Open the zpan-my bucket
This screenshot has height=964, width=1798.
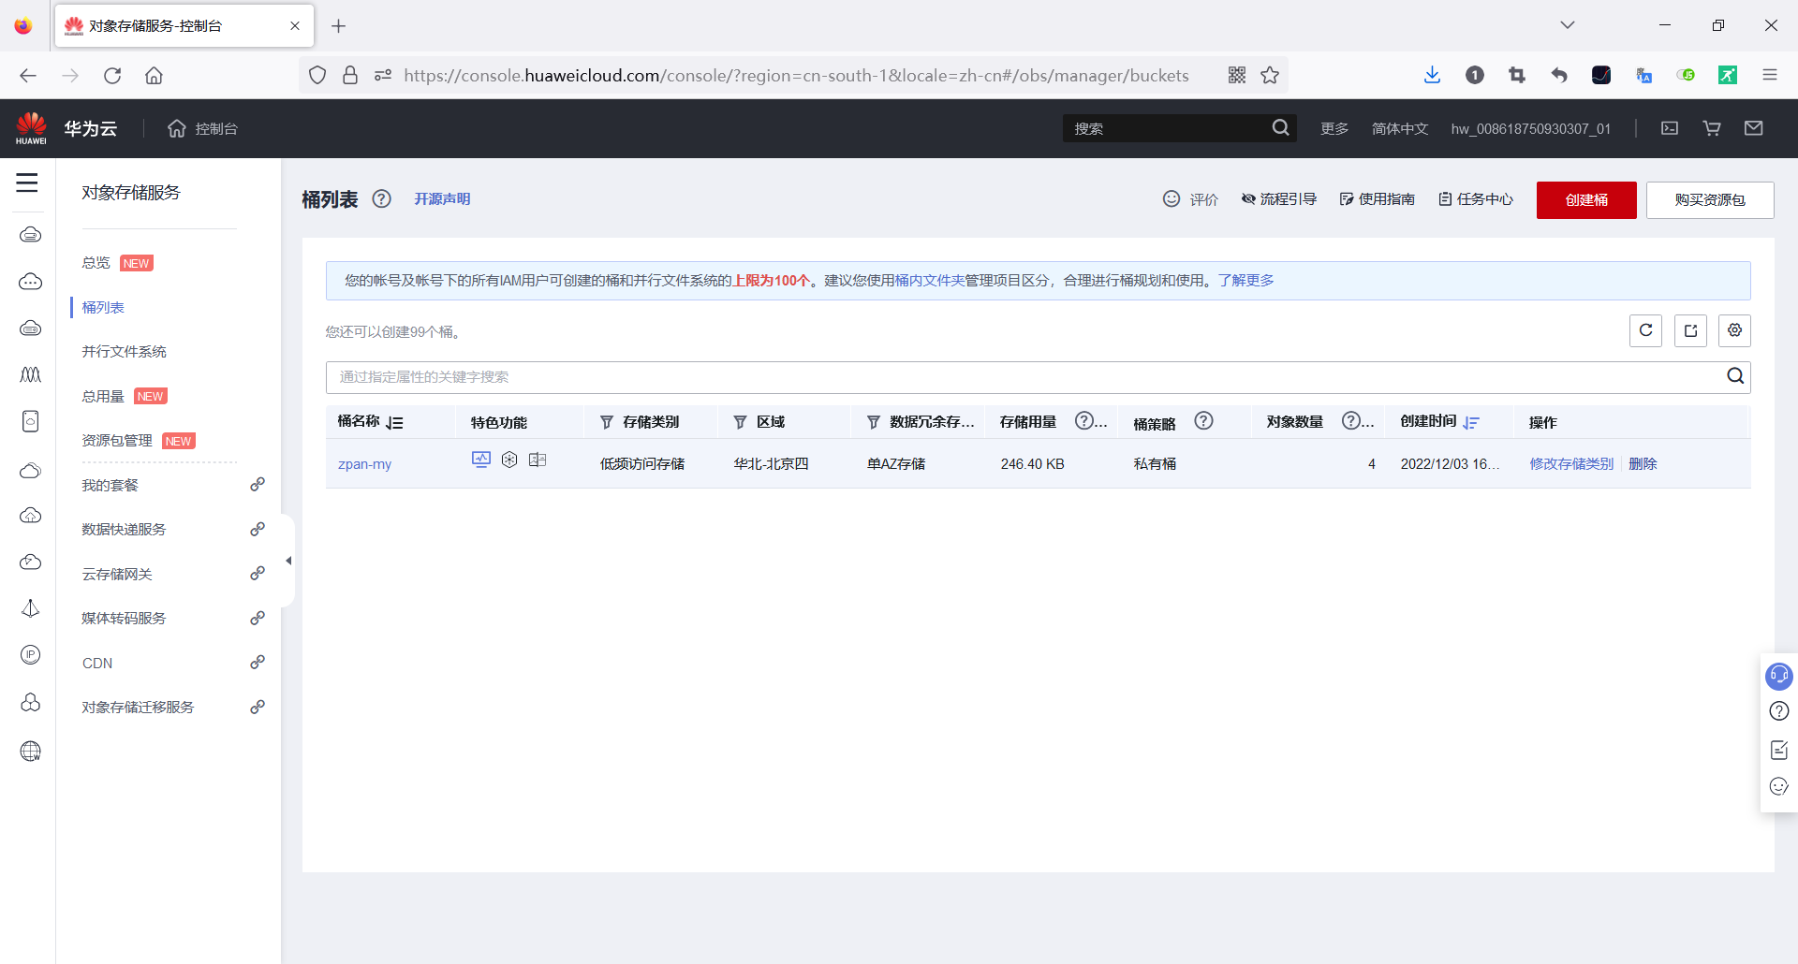click(365, 463)
